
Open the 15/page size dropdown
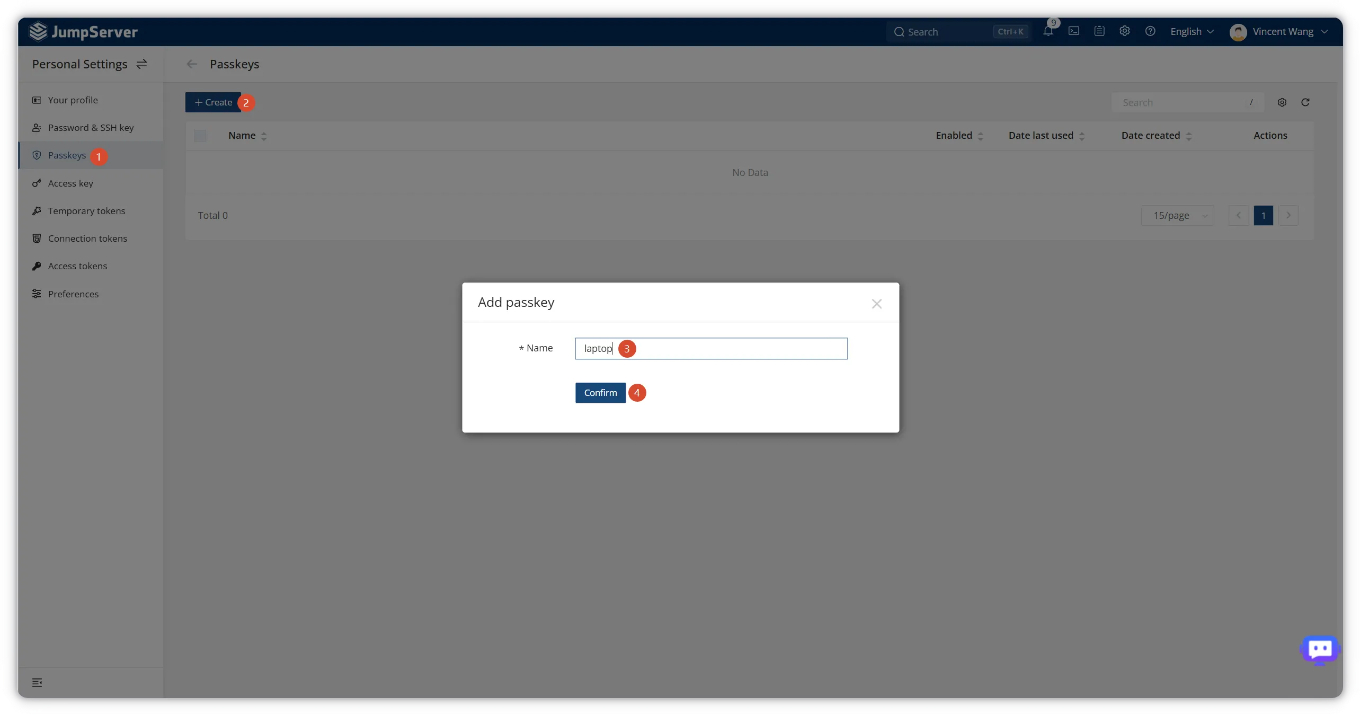click(x=1177, y=216)
